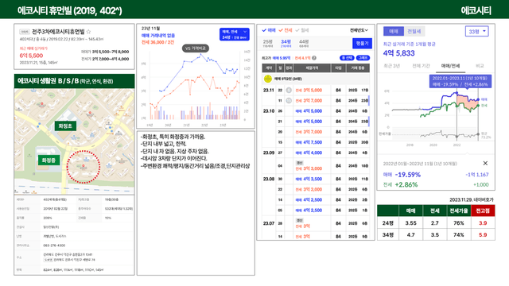Click the 전세 36,000 / 2건 text above the chart
Viewport: 509px width, 286px height.
click(x=157, y=42)
